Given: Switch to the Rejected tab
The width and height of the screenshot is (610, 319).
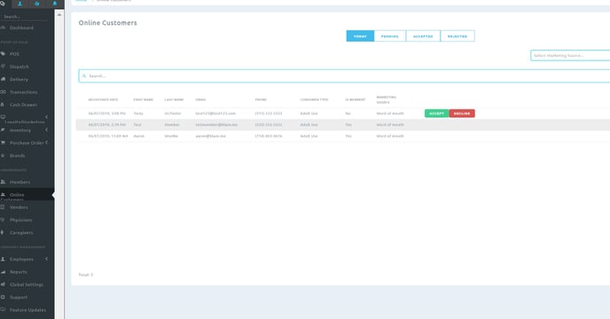Looking at the screenshot, I should (457, 36).
